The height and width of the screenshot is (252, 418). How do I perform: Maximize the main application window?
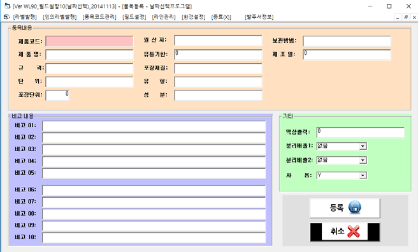[x=389, y=6]
